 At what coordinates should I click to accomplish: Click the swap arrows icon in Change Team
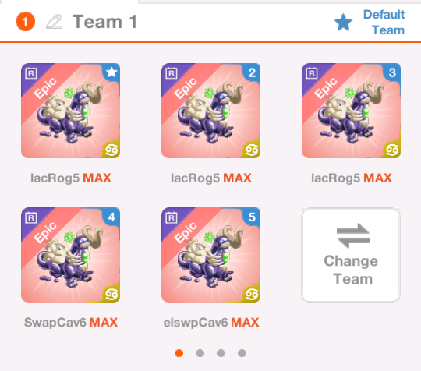coord(353,235)
